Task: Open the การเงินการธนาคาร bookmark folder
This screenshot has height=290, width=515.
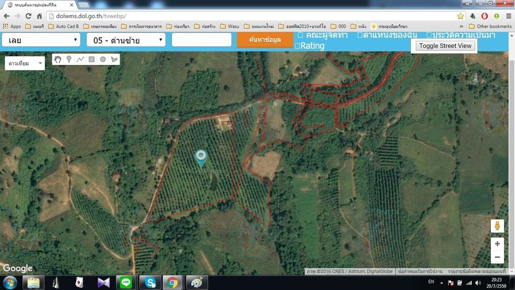Action: click(141, 26)
